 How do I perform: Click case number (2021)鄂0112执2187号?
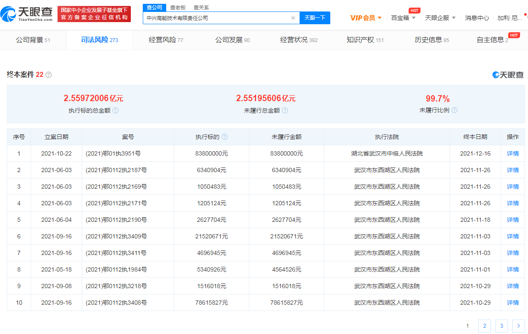(x=116, y=170)
